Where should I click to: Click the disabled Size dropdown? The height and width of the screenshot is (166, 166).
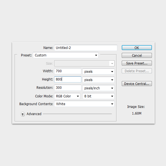(x=84, y=64)
